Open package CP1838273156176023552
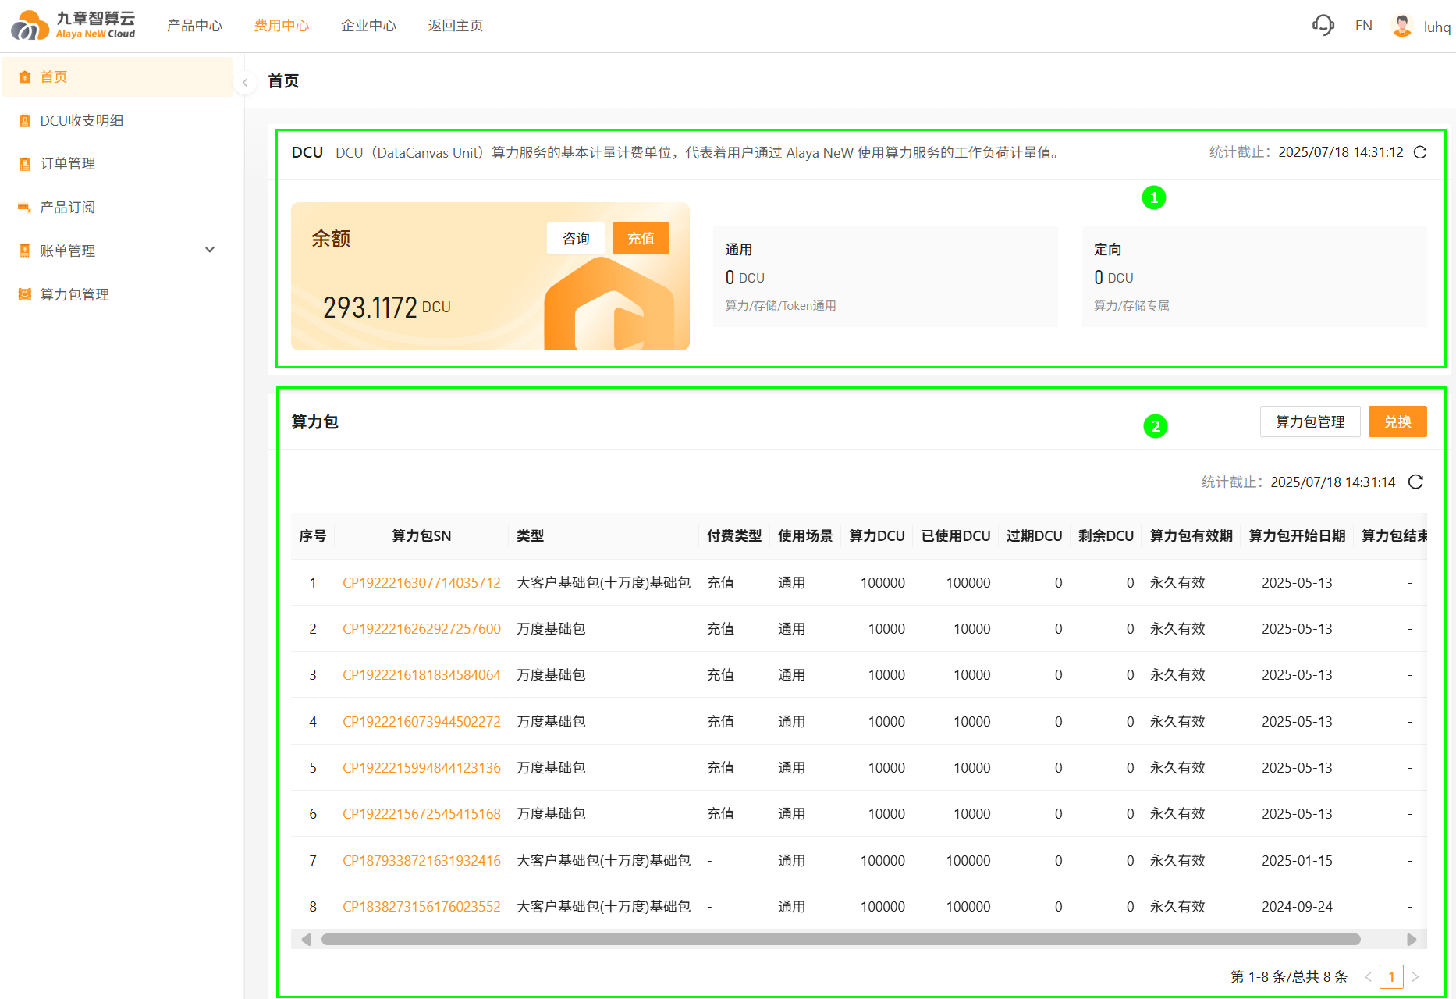Image resolution: width=1456 pixels, height=999 pixels. point(421,907)
